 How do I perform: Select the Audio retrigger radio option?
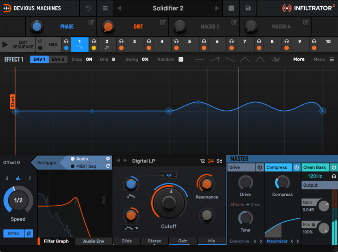(x=73, y=159)
